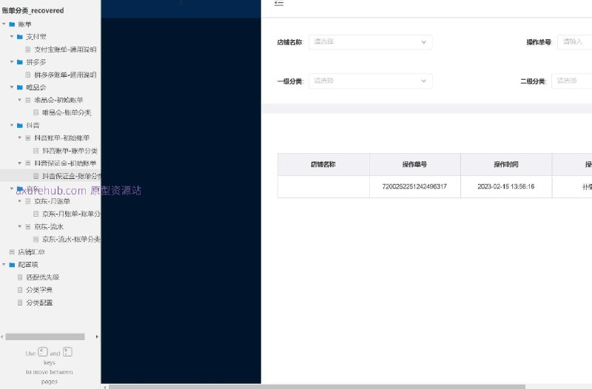Click the 京东-月账单 page icon
The image size is (592, 389).
tap(28, 201)
